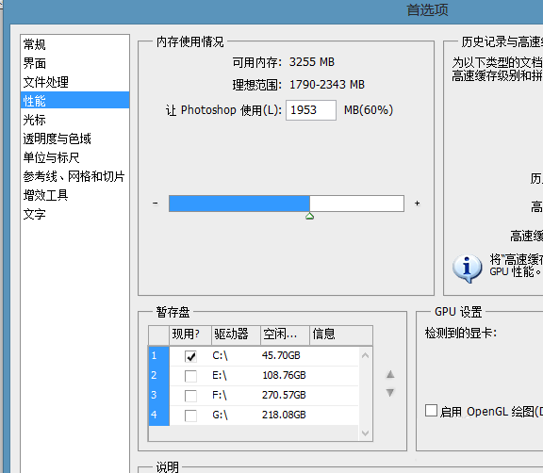Viewport: 543px width, 473px height.
Task: Click scratch disk list scroll-up arrow
Action: (365, 355)
